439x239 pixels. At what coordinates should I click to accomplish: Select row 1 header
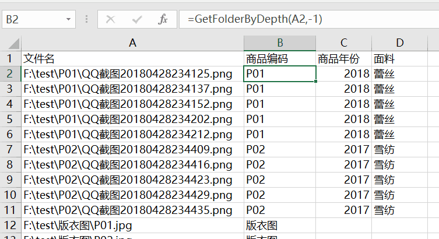(10, 58)
